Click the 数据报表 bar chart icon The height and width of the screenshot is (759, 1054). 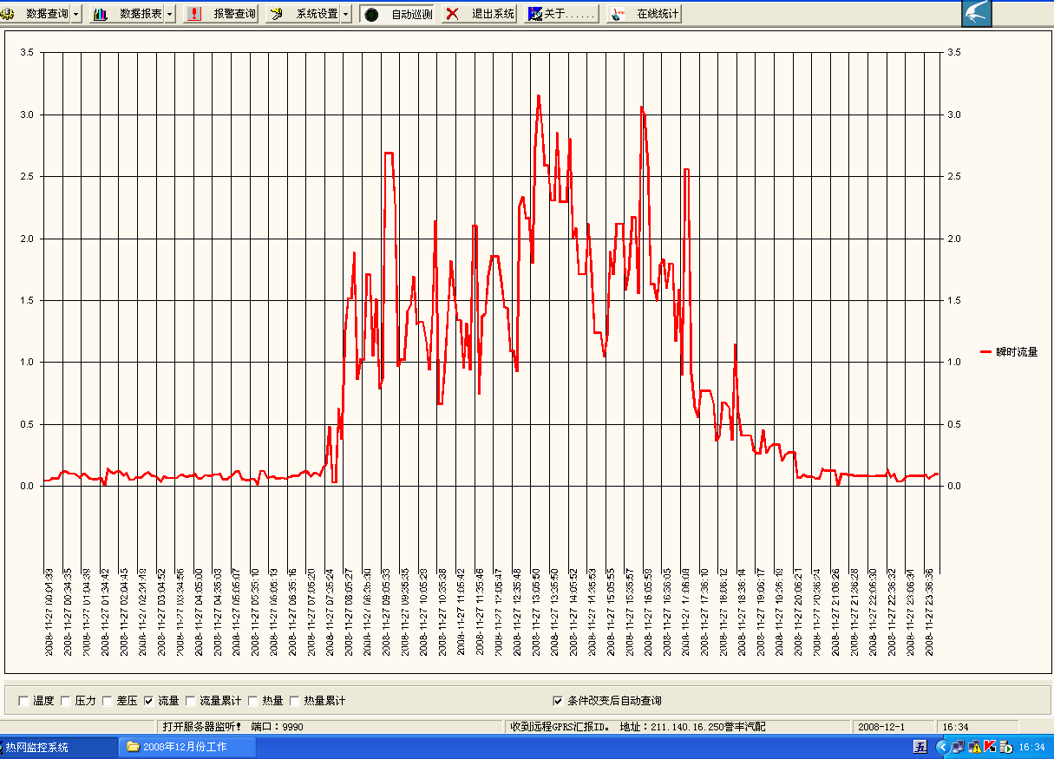pos(101,14)
